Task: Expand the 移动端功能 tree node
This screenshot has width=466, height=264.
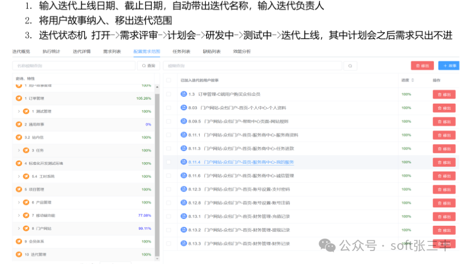Action: tap(19, 216)
